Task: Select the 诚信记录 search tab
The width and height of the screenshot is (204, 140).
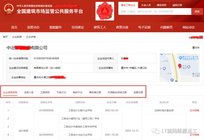Action: (x=177, y=5)
